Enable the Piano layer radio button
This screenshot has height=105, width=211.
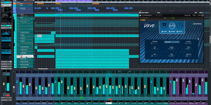tap(162, 32)
